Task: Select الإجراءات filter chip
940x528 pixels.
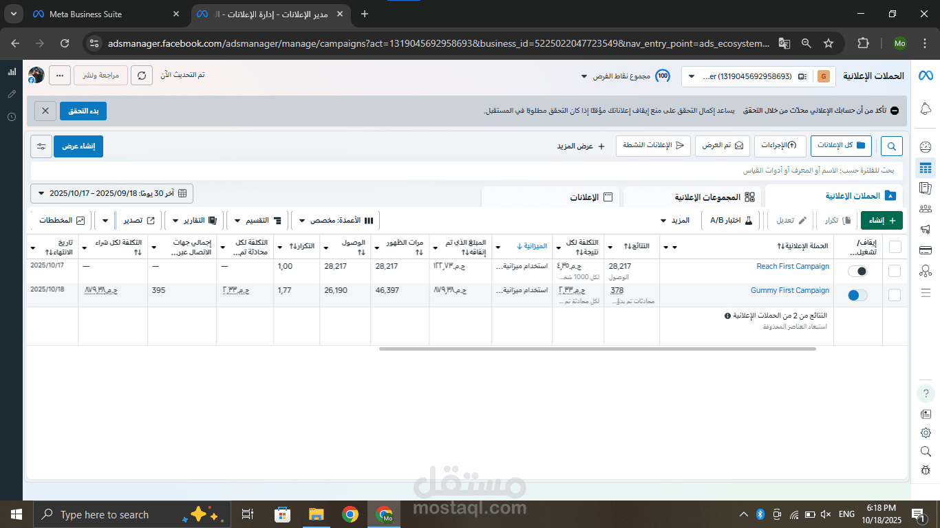Action: click(780, 146)
